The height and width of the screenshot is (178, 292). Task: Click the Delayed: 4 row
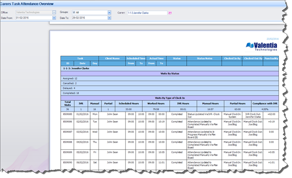coord(170,88)
